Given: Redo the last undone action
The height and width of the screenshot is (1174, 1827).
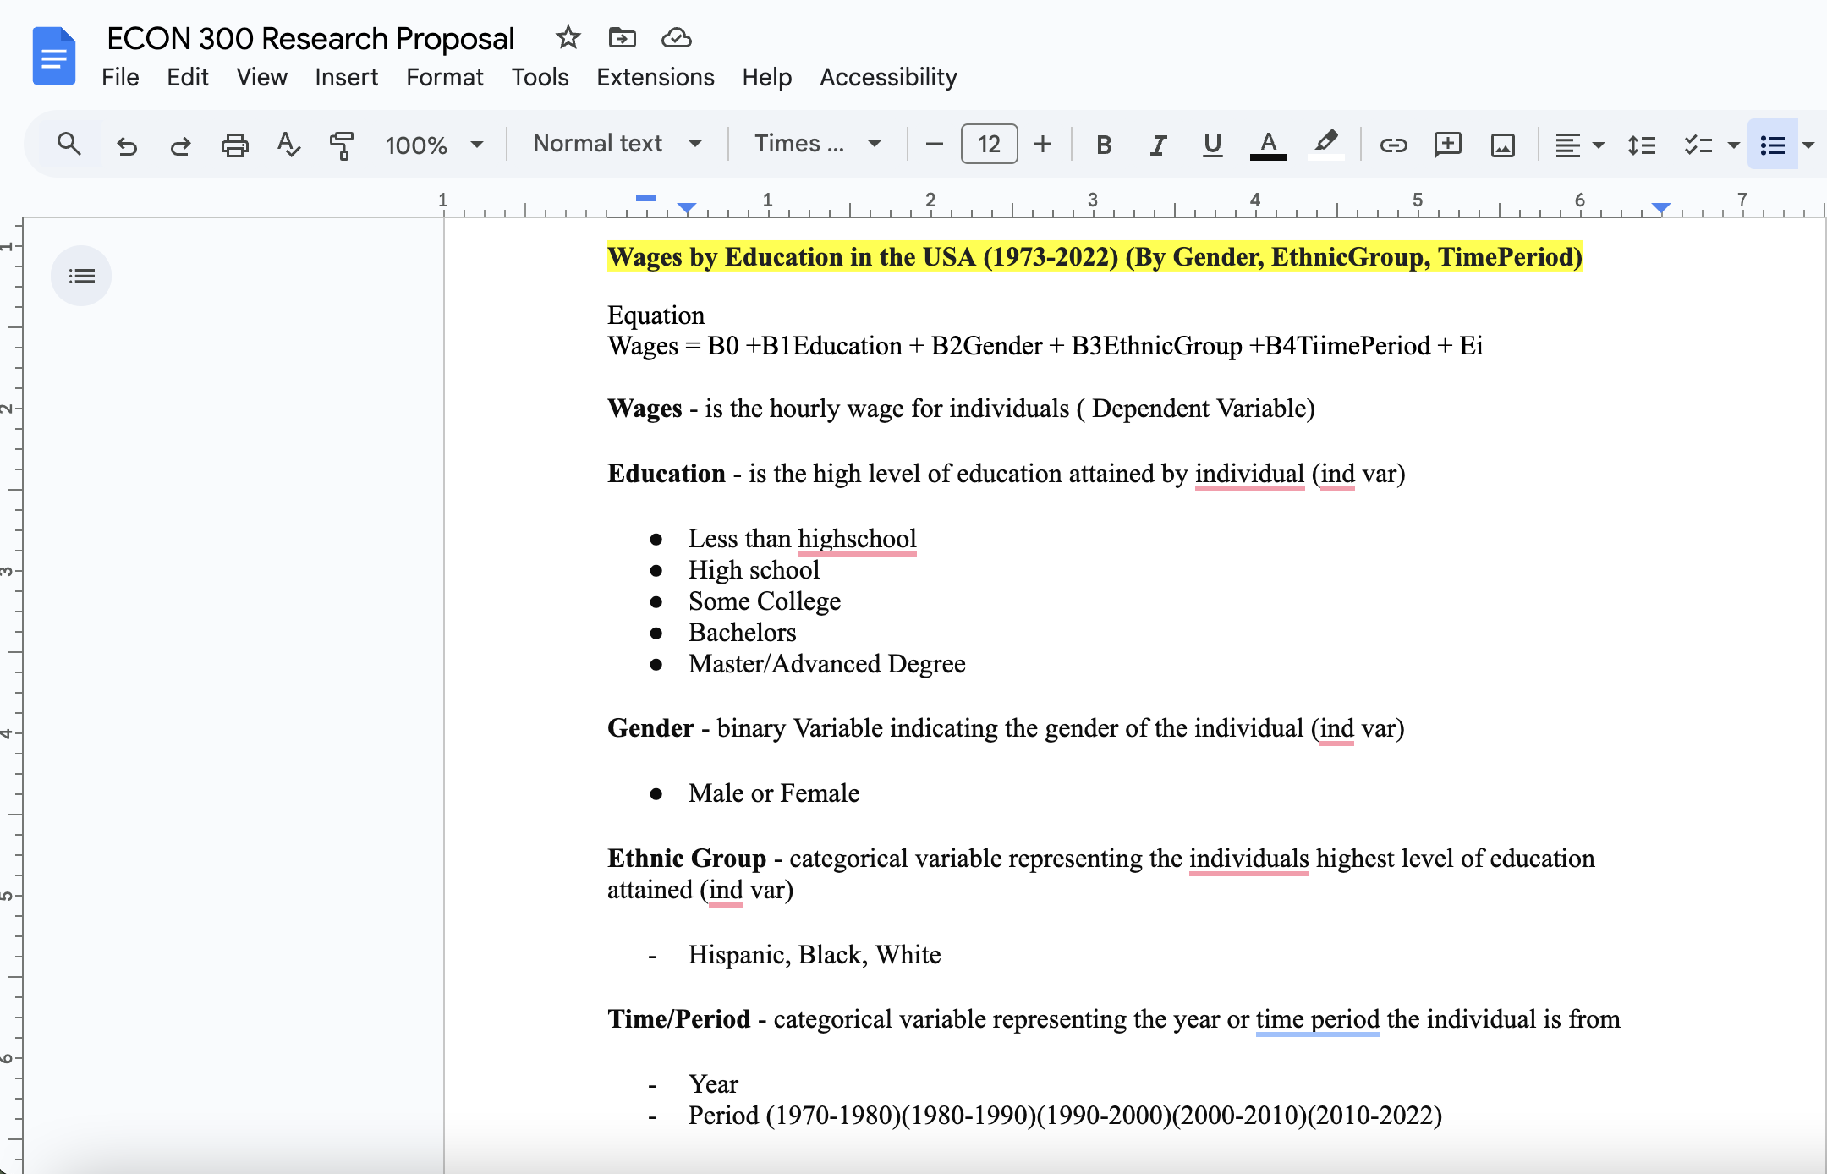Looking at the screenshot, I should pyautogui.click(x=180, y=145).
